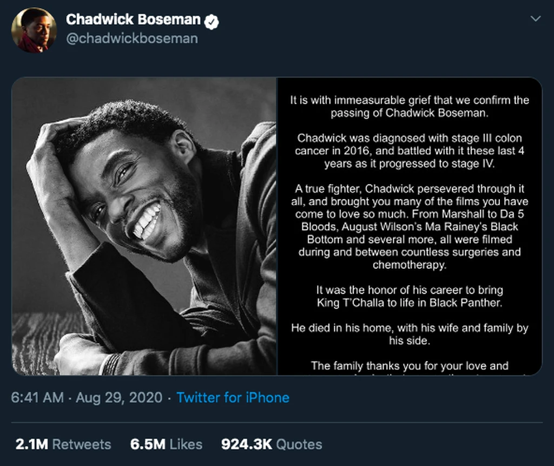Click the cut-off 'The family thanks you' line

pyautogui.click(x=410, y=365)
